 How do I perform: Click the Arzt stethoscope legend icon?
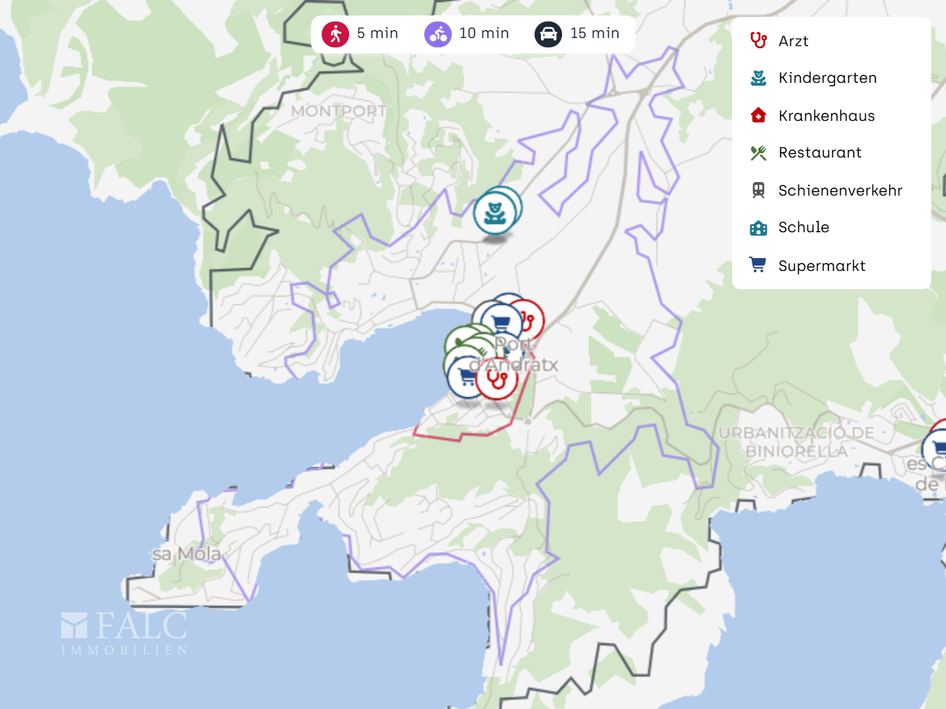758,41
